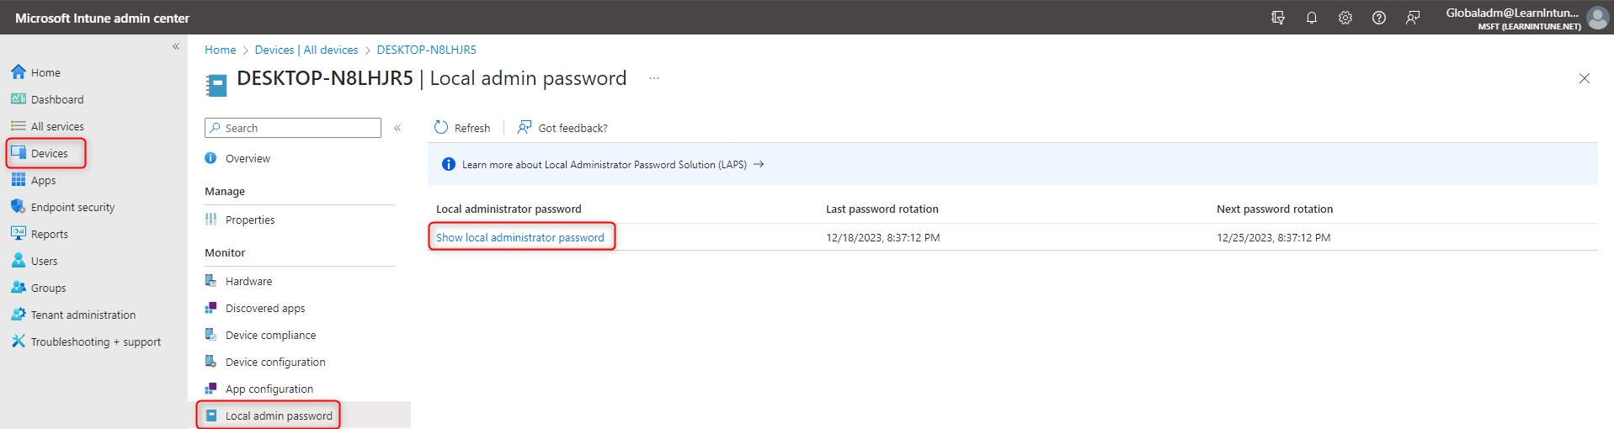1614x429 pixels.
Task: Click DESKTOP-N8LHJR5 breadcrumb link
Action: (426, 50)
